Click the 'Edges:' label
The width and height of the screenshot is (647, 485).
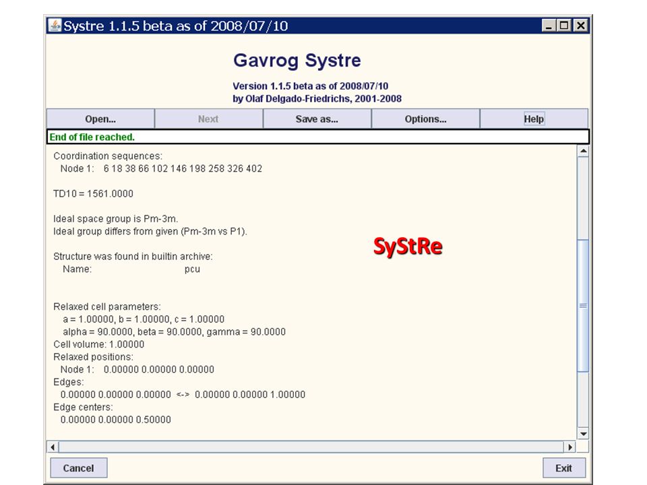(x=69, y=383)
